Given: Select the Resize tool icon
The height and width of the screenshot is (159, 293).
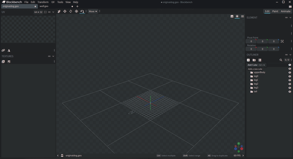Looking at the screenshot, I should [x=65, y=11].
